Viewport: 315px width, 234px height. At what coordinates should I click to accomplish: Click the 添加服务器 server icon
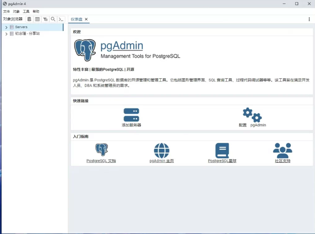(131, 115)
